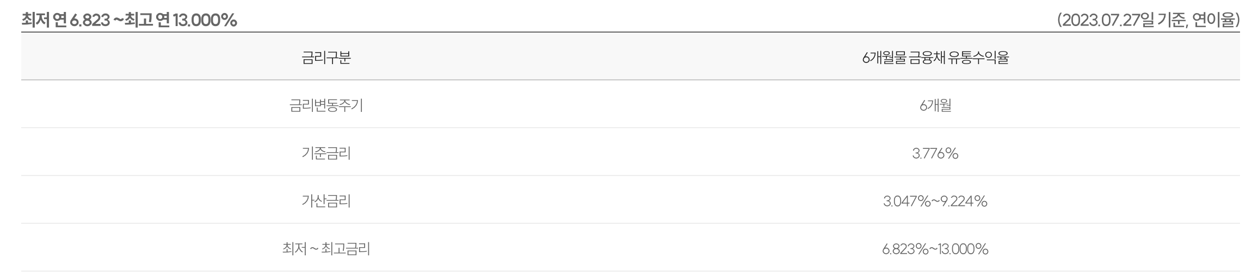Image resolution: width=1258 pixels, height=276 pixels.
Task: Click the 13.000% text in the heading
Action: tap(205, 20)
